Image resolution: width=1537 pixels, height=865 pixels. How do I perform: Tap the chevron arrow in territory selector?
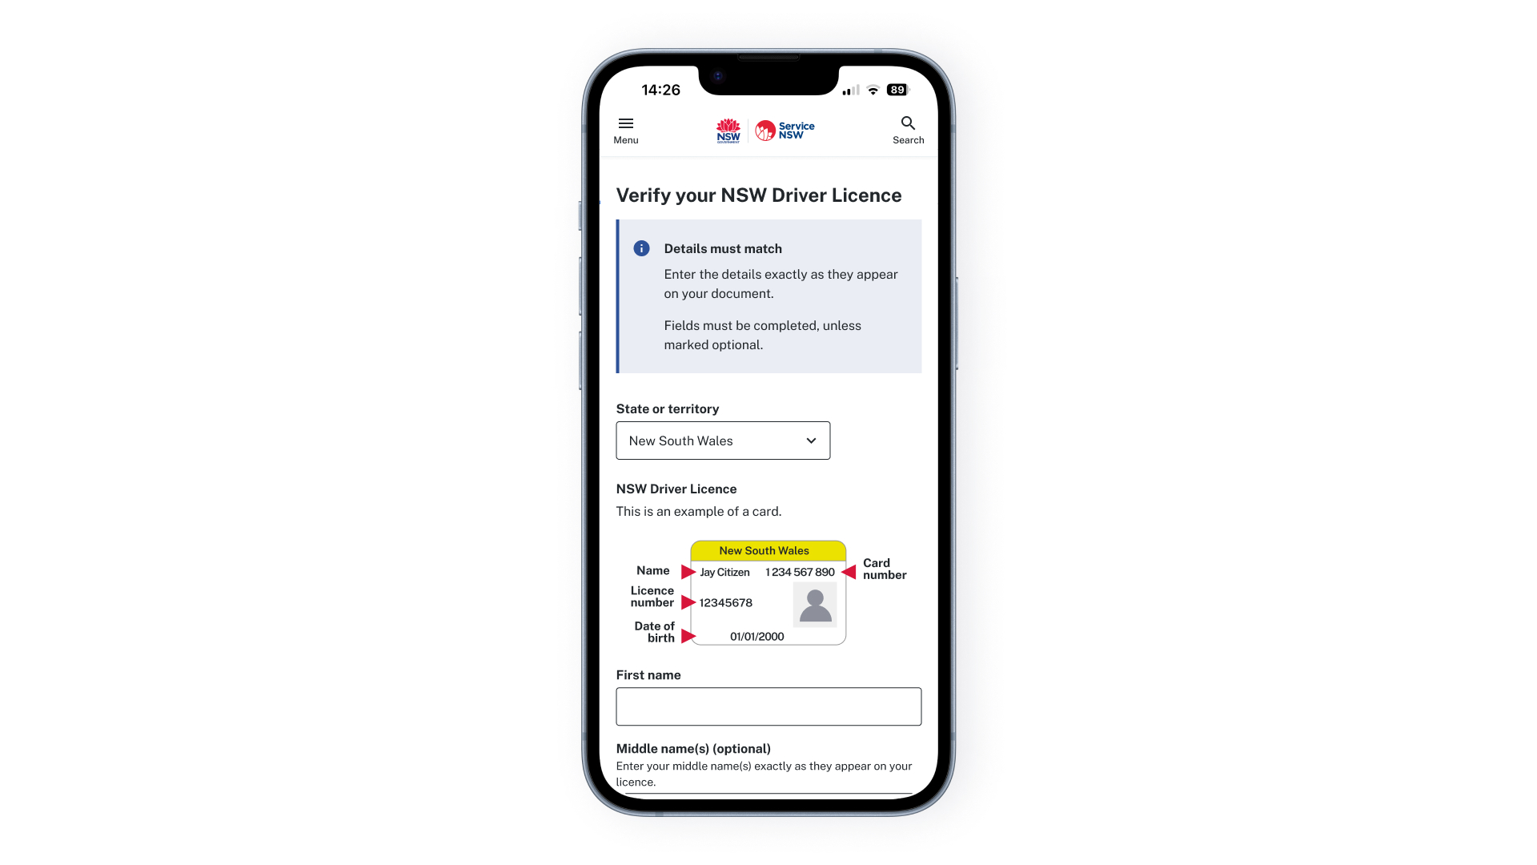812,441
